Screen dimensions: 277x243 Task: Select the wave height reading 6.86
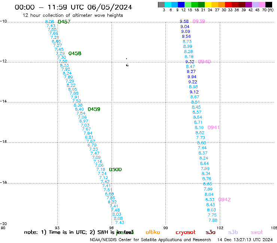click(56, 41)
